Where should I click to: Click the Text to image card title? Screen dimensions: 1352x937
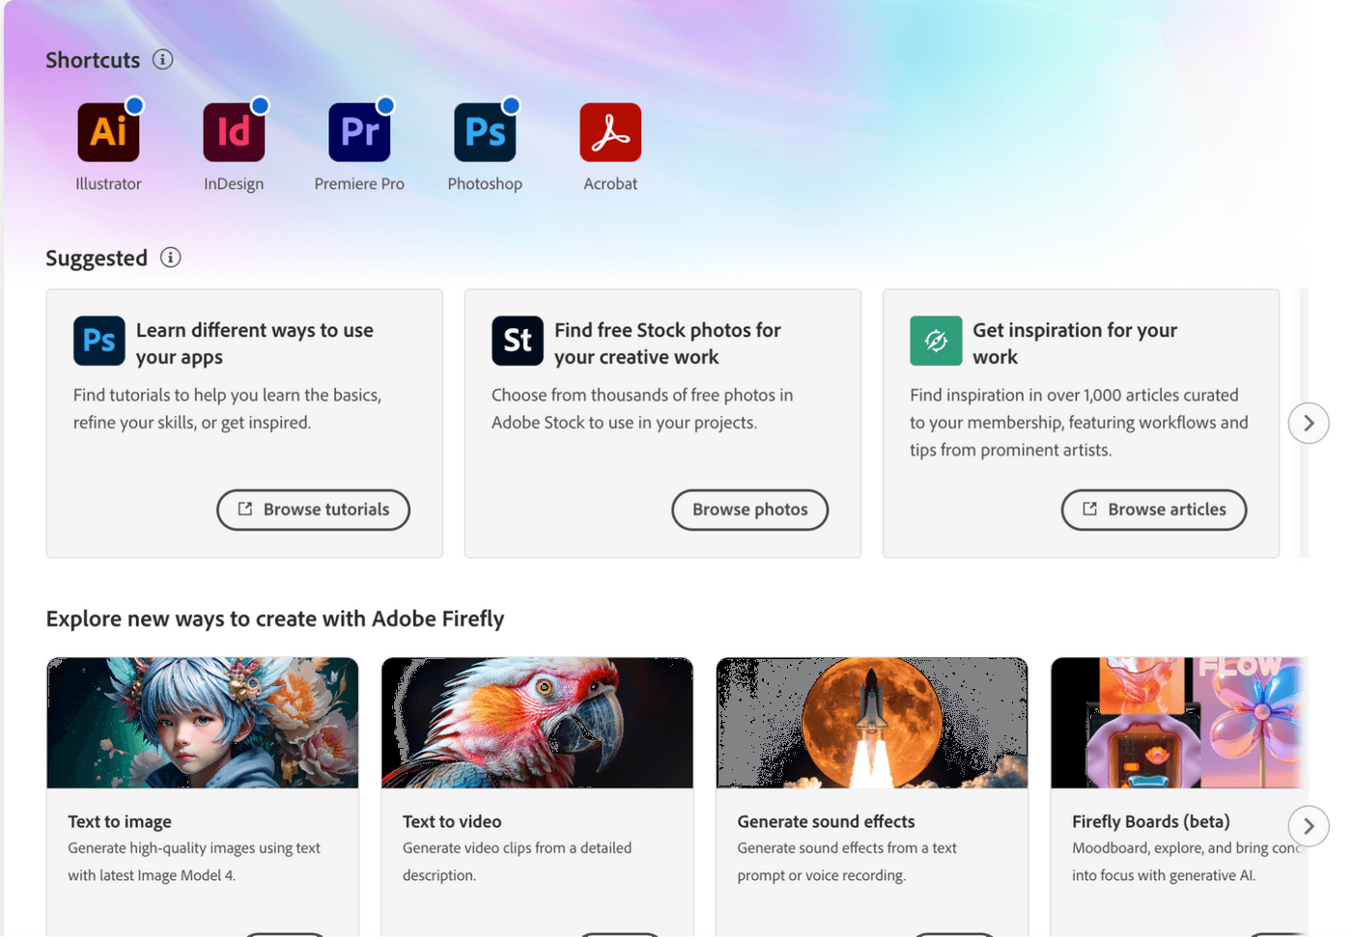pos(120,821)
